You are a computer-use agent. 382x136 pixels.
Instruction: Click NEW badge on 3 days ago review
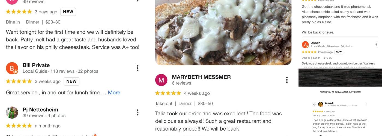point(68,12)
